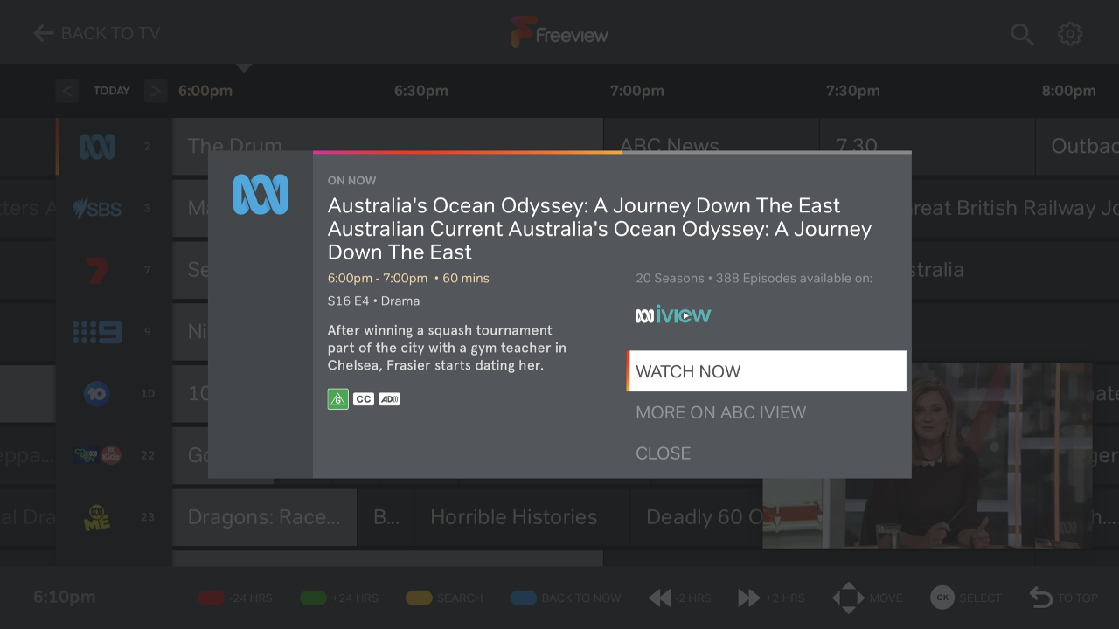Click the Move directional pad icon
The image size is (1119, 629).
click(x=848, y=598)
